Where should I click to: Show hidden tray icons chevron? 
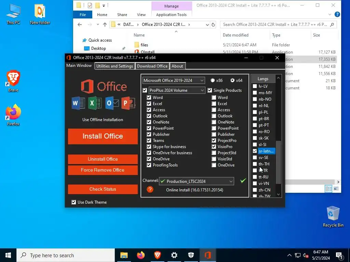pyautogui.click(x=289, y=255)
